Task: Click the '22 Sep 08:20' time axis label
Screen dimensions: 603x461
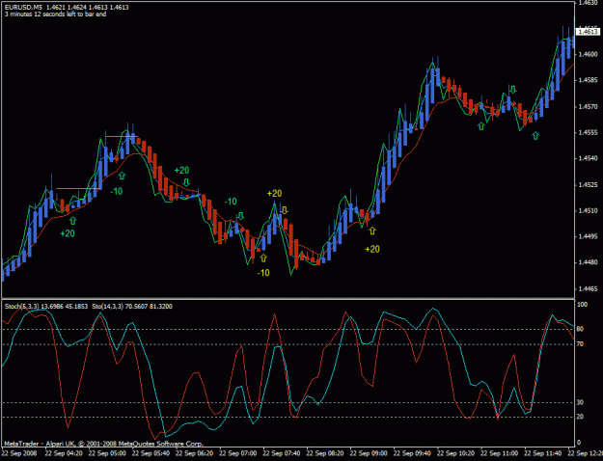Action: (325, 453)
